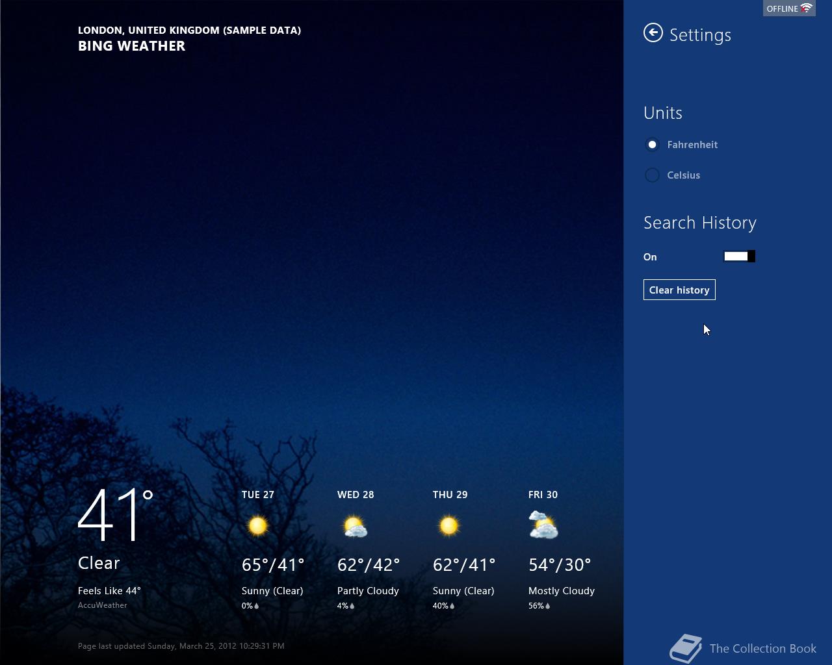
Task: Click the Clear history button
Action: click(679, 290)
